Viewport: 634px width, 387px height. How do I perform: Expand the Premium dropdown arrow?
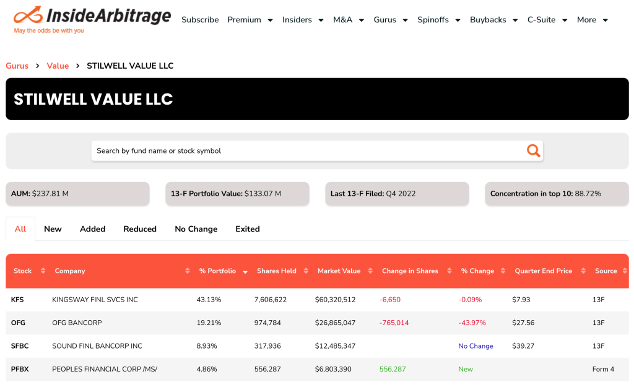coord(270,20)
